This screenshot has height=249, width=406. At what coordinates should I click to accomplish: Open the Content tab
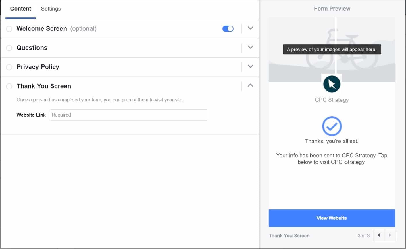[x=21, y=9]
